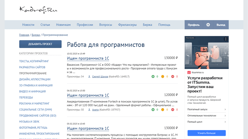Click the 'Узнать больше' ad button
Image resolution: width=248 pixels, height=139 pixels.
point(206,133)
